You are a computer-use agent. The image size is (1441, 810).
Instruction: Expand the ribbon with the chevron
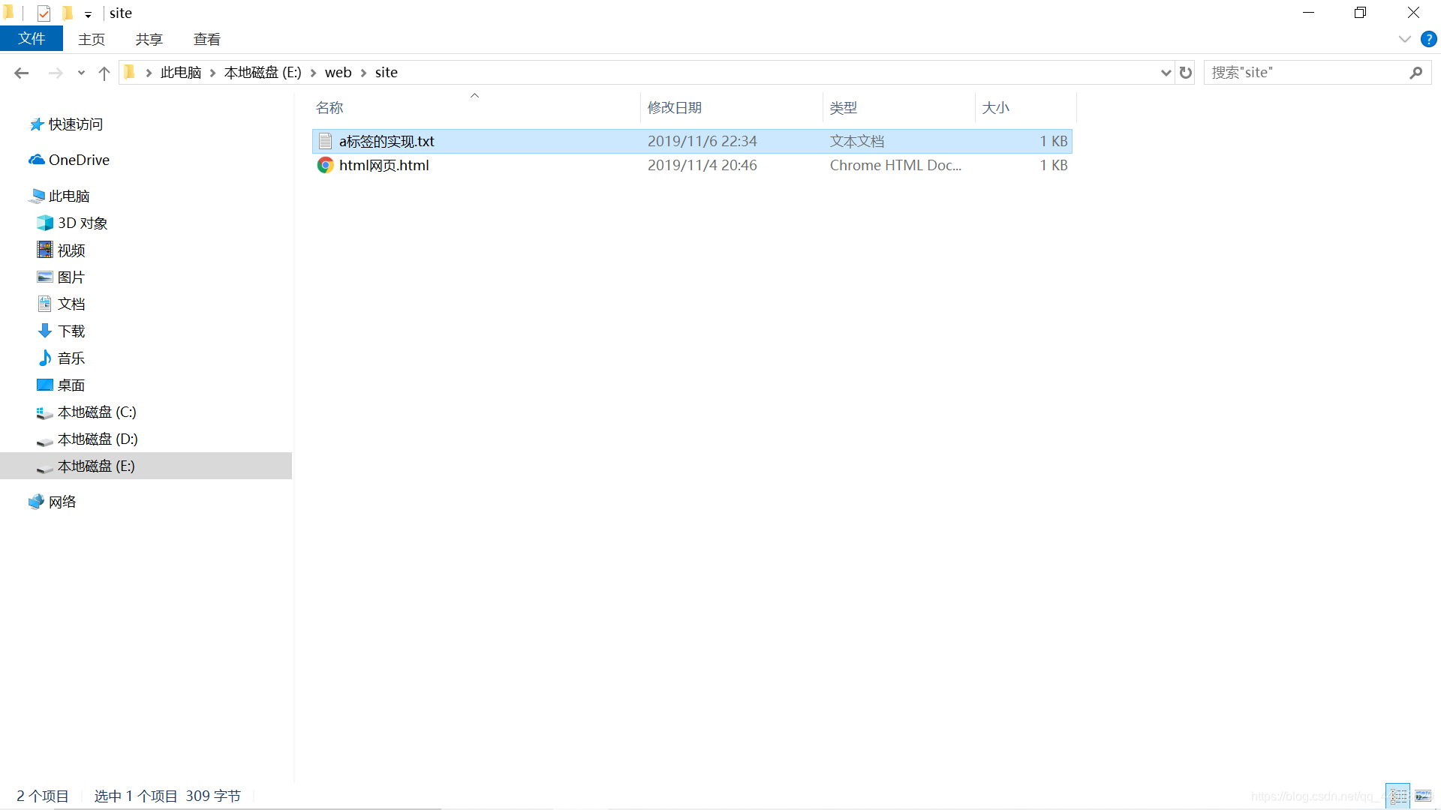click(1404, 39)
